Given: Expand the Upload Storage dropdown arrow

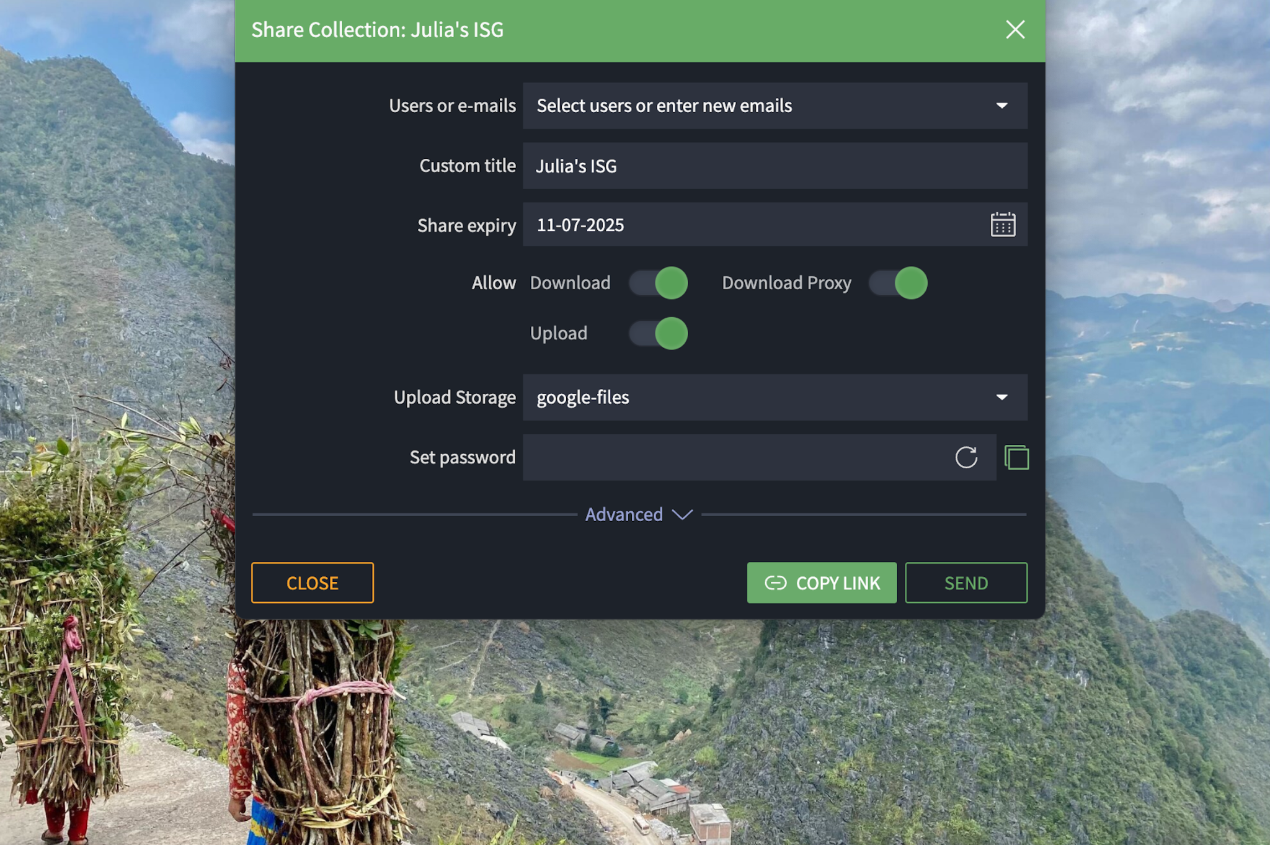Looking at the screenshot, I should click(1001, 397).
